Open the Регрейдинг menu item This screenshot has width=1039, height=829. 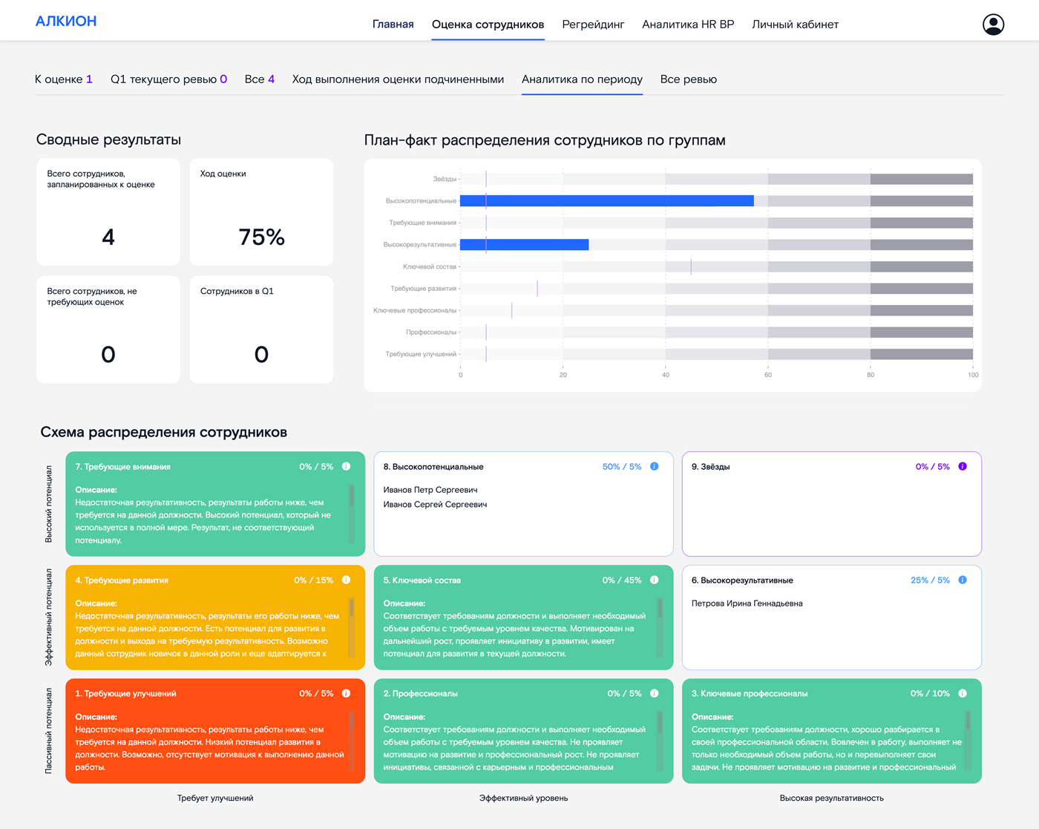(x=593, y=24)
